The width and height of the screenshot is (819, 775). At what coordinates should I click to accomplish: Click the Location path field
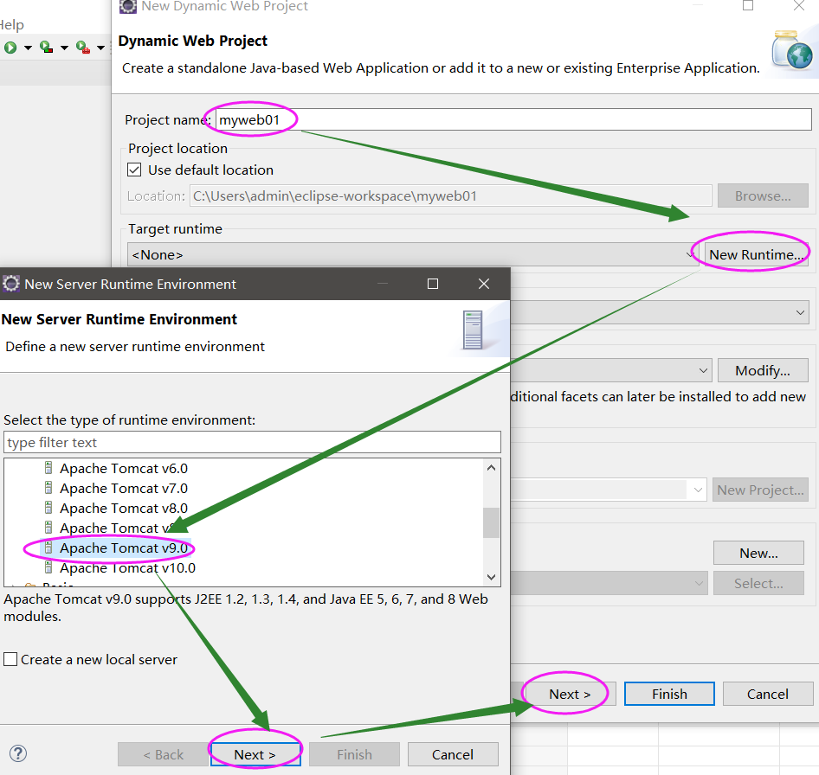tap(451, 195)
